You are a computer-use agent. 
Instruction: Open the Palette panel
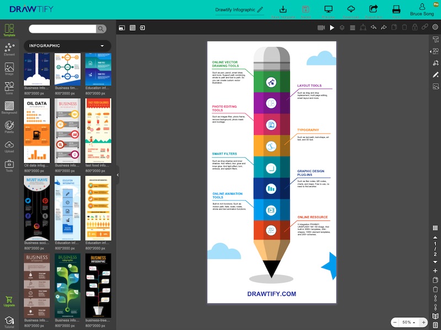click(x=9, y=128)
